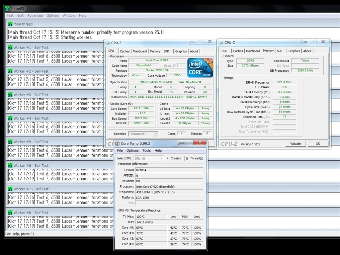This screenshot has width=340, height=255.
Task: Open the Window menu in Prime95
Action: tap(69, 15)
